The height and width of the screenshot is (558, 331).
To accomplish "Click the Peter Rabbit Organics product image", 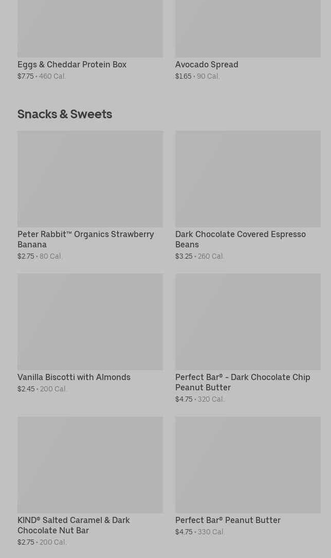I will (90, 178).
